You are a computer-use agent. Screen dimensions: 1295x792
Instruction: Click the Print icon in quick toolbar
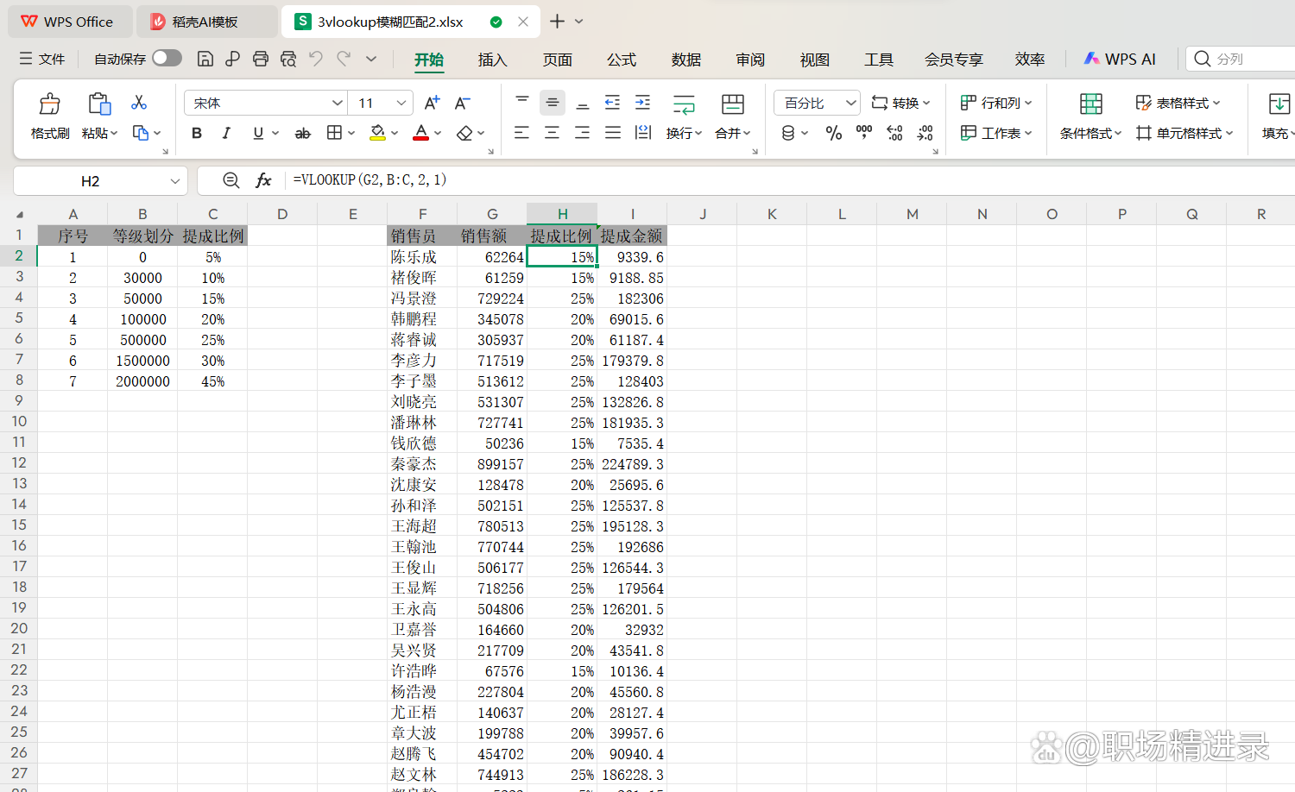[261, 59]
